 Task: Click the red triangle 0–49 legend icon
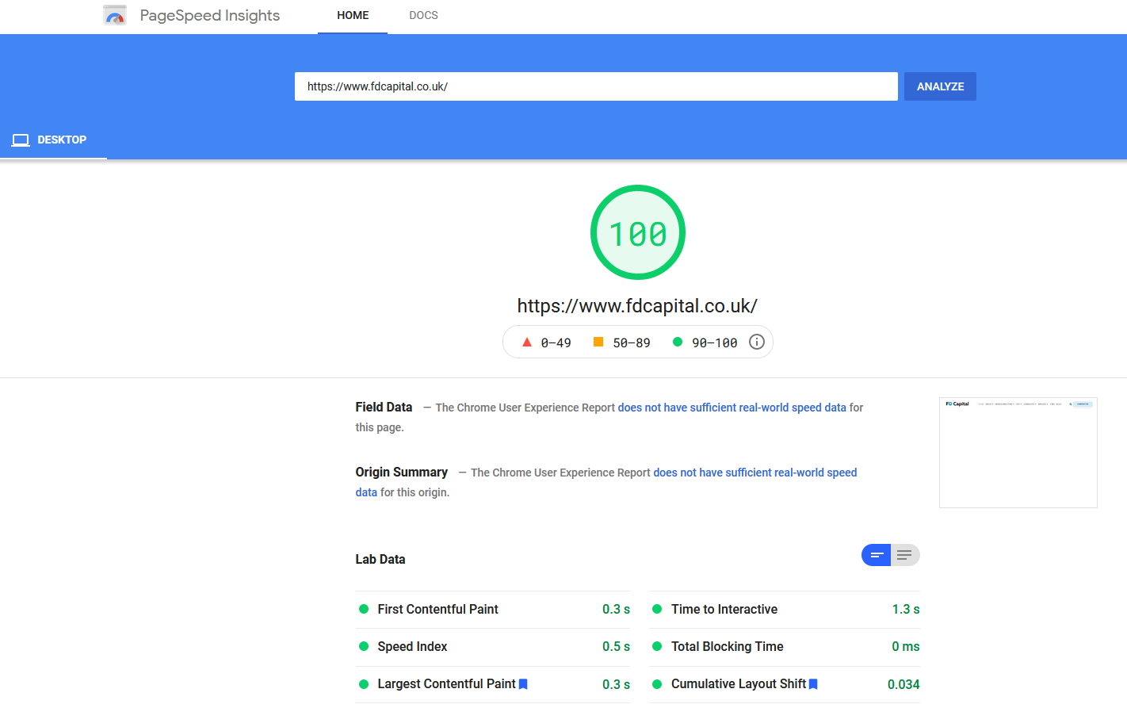[x=527, y=342]
